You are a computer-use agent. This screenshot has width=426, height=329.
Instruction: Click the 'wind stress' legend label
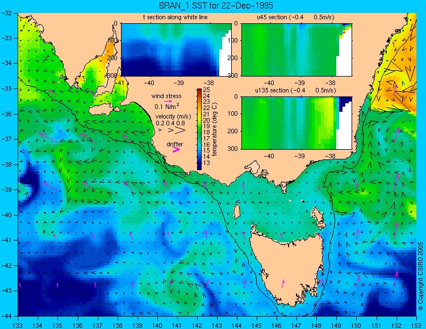click(x=166, y=96)
